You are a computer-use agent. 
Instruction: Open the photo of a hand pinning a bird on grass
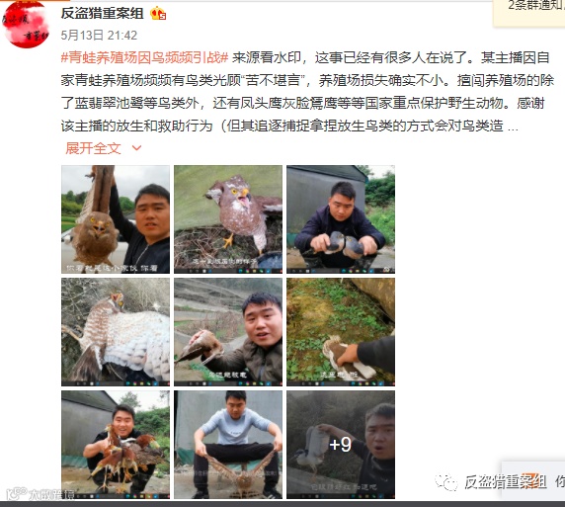341,332
